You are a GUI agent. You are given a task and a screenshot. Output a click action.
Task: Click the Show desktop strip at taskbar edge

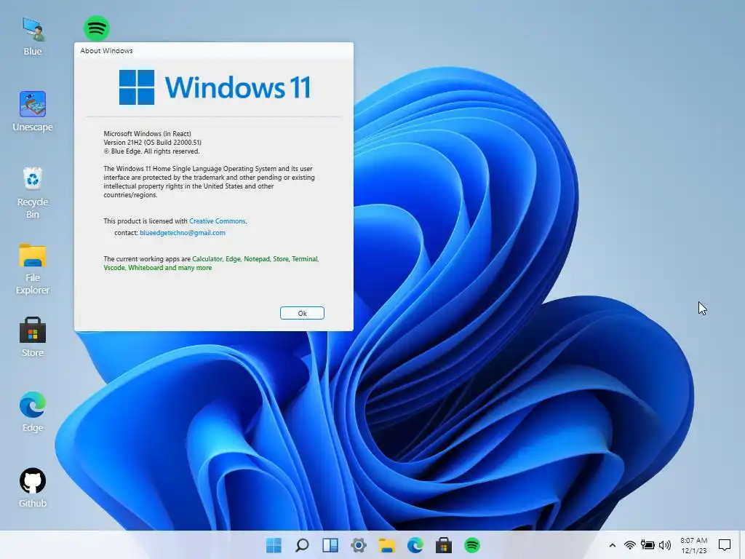tap(743, 545)
